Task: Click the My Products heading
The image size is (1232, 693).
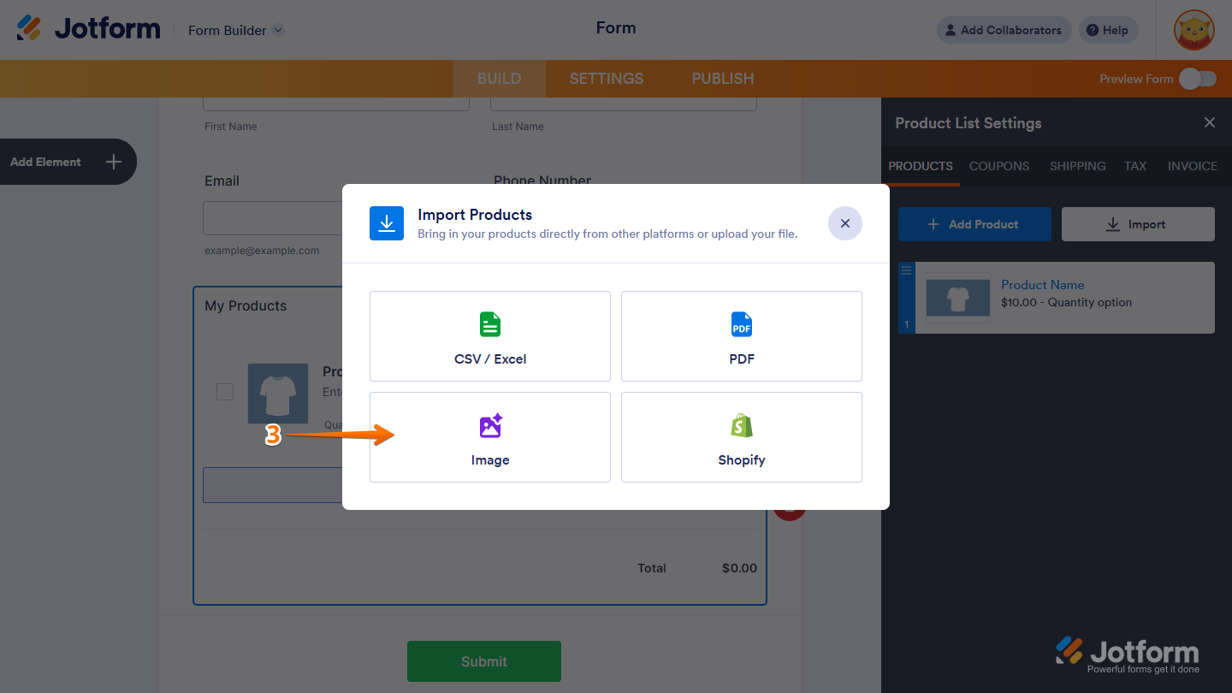Action: [x=246, y=305]
